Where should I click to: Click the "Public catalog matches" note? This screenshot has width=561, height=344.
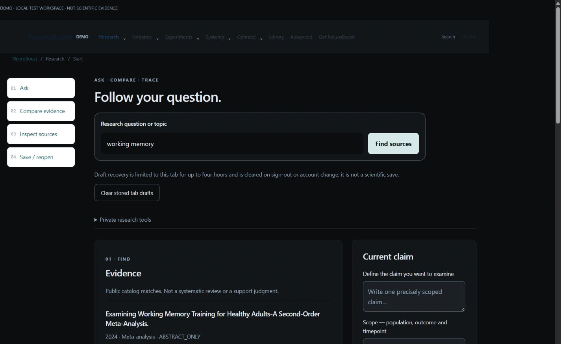192,291
